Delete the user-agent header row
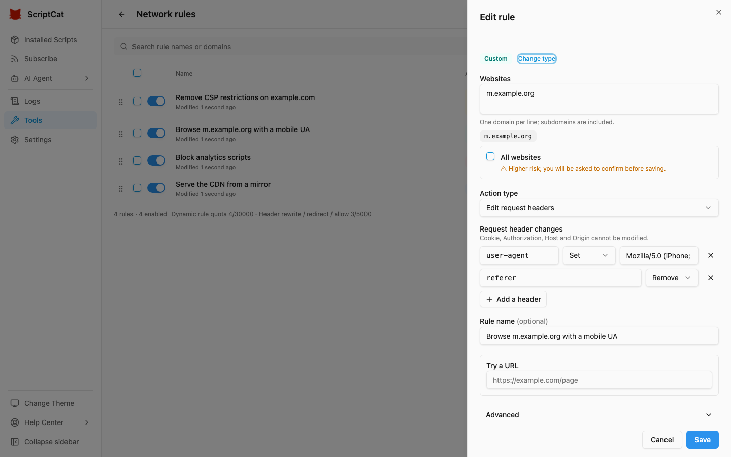731x457 pixels. [711, 255]
